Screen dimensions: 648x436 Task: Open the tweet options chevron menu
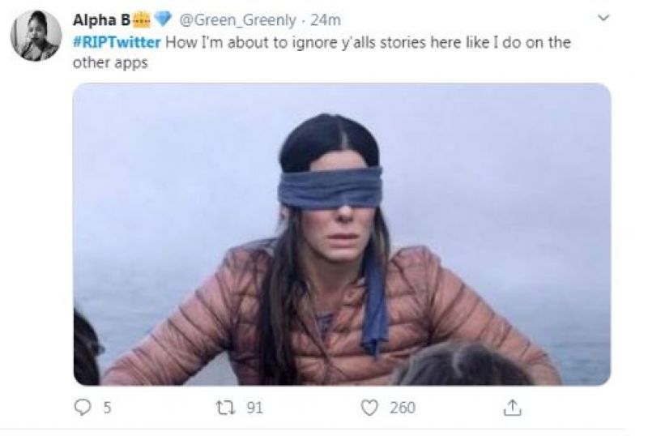(603, 18)
